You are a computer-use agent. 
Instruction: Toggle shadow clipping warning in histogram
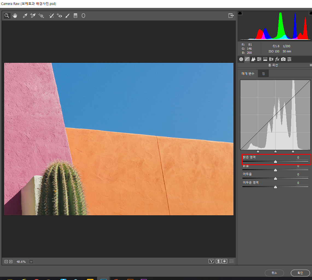pos(240,13)
